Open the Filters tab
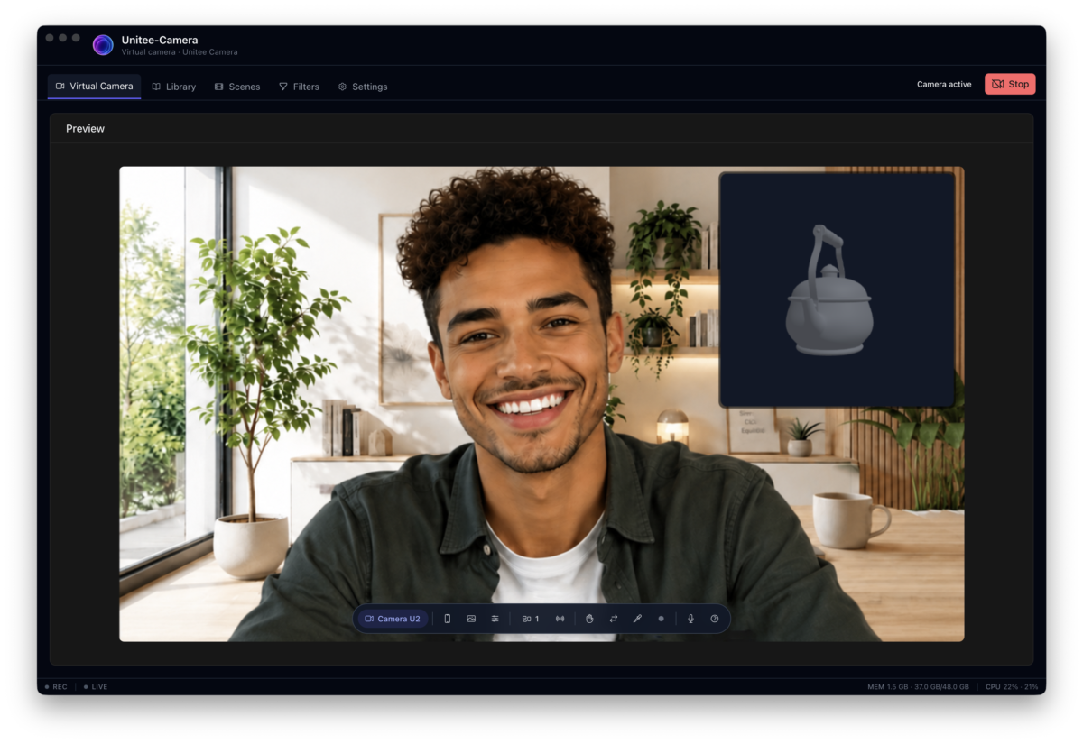The image size is (1083, 744). click(299, 87)
